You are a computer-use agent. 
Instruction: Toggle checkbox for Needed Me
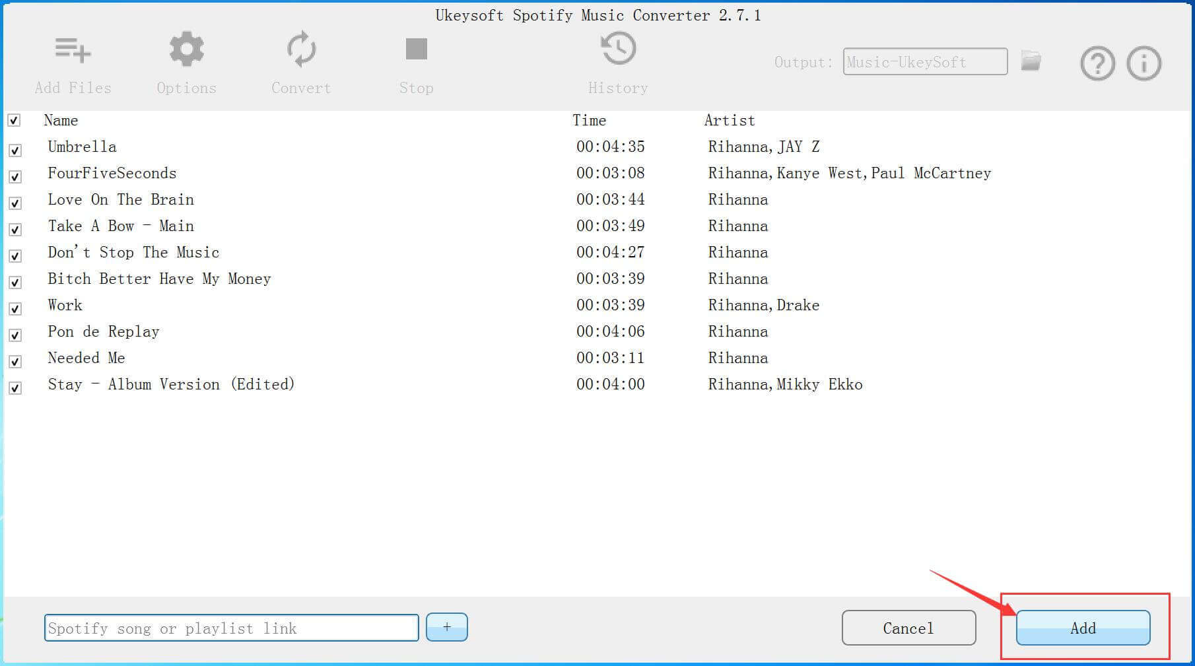[x=15, y=362]
